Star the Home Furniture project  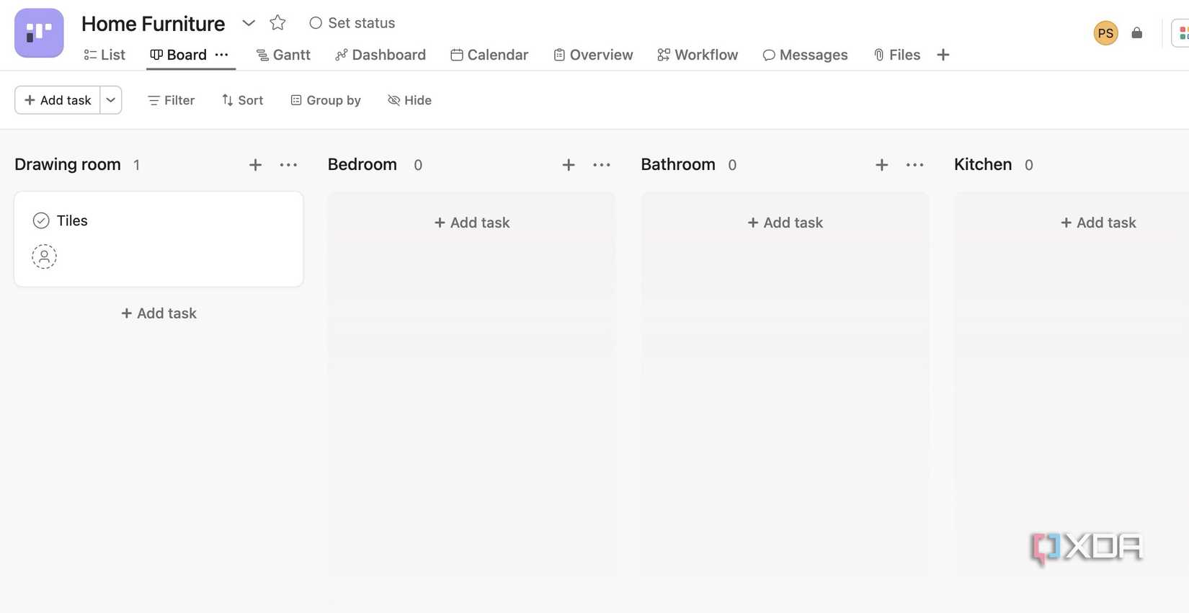pyautogui.click(x=277, y=23)
